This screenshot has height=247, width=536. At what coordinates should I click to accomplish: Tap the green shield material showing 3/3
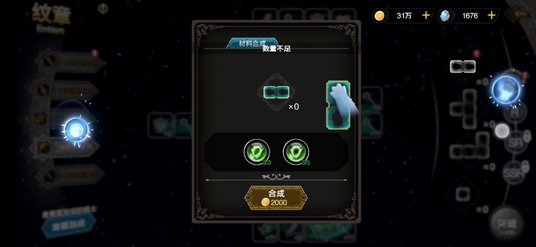(257, 152)
